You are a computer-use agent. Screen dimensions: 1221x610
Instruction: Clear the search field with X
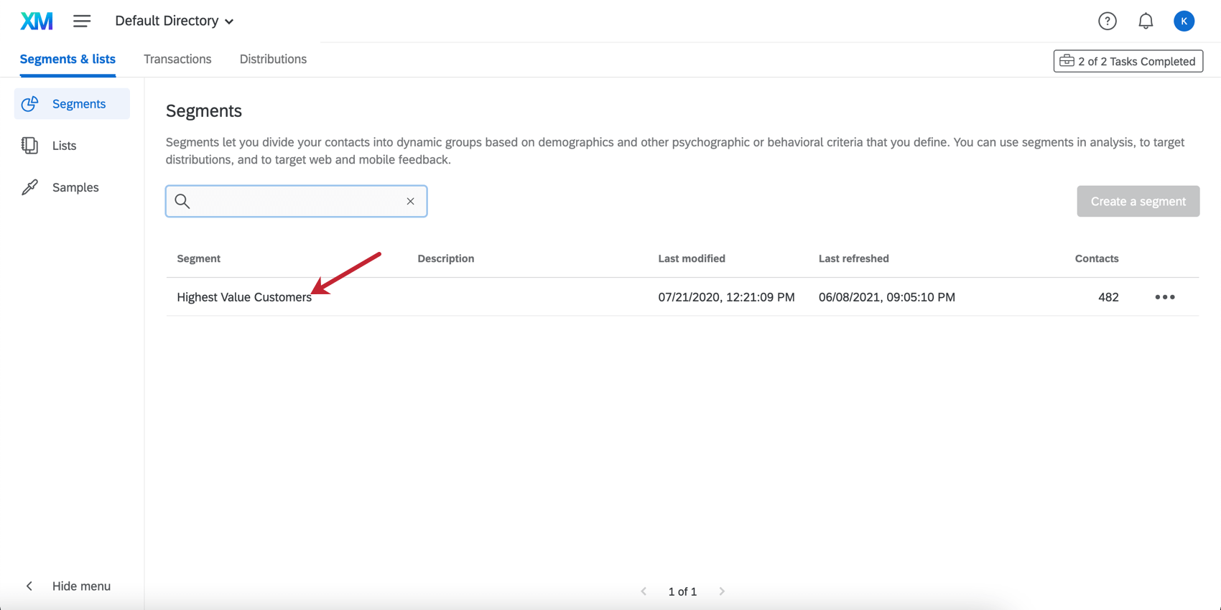(410, 202)
